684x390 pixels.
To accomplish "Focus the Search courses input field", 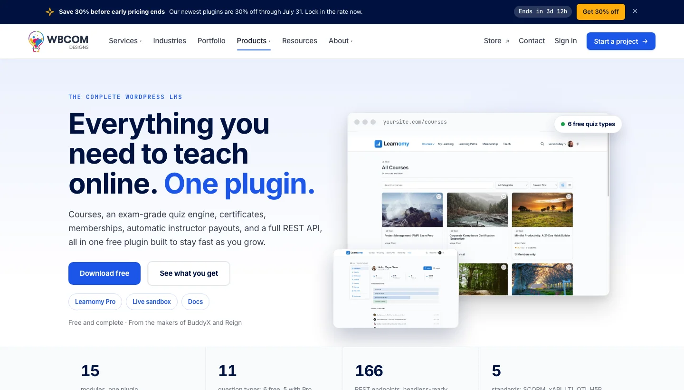I will [437, 185].
